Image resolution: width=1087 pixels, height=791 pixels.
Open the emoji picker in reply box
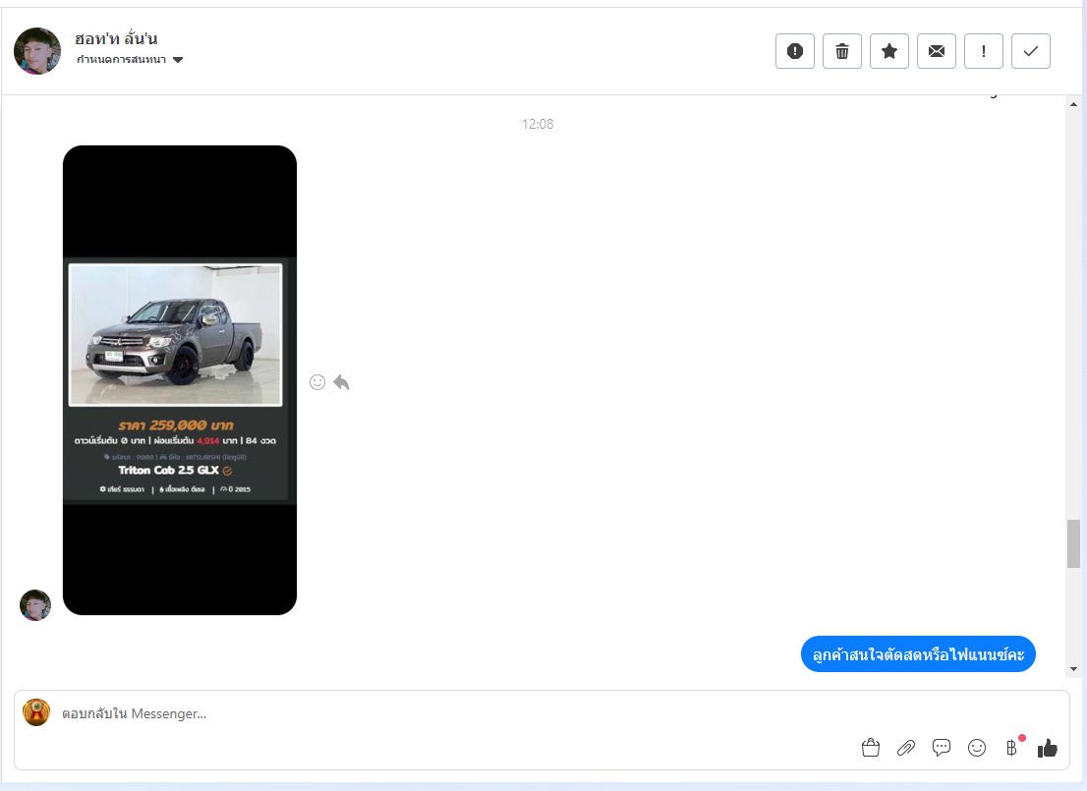(x=977, y=748)
